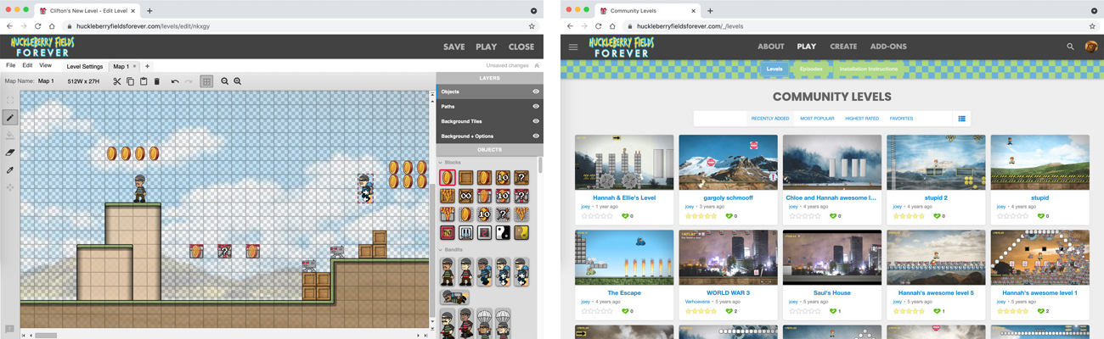
Task: Open 'Hannah & Ellie's Level' thumbnail
Action: pyautogui.click(x=624, y=162)
